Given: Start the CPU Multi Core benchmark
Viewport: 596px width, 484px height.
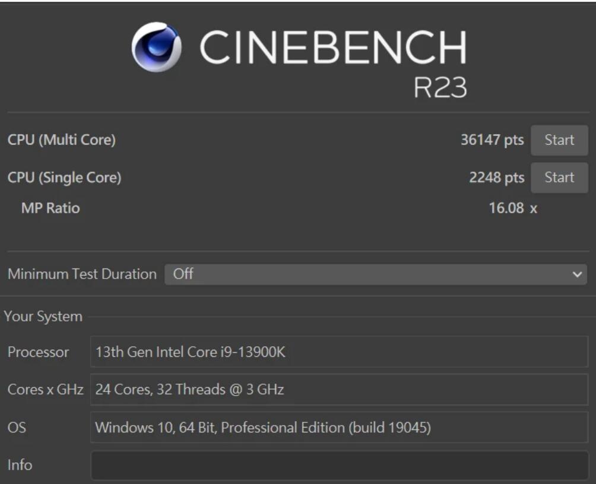Looking at the screenshot, I should pos(559,140).
